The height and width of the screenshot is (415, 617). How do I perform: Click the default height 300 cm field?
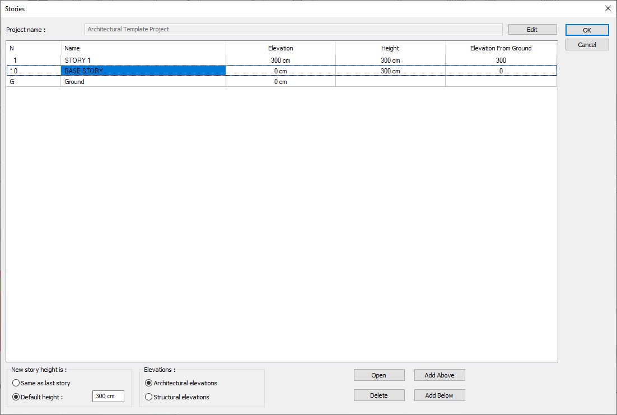point(108,396)
